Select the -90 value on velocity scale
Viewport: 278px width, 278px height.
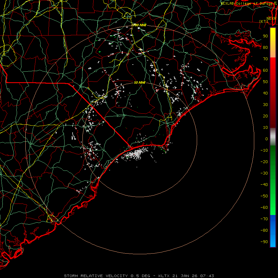(x=264, y=242)
